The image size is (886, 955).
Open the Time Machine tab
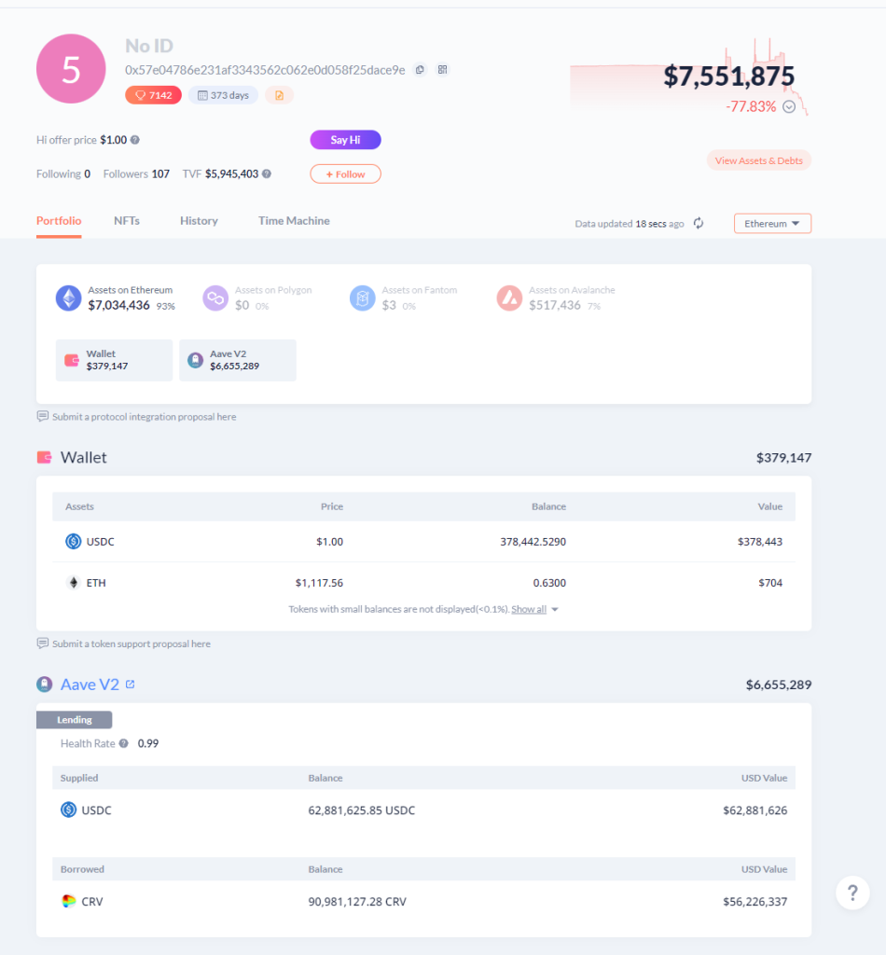point(294,220)
